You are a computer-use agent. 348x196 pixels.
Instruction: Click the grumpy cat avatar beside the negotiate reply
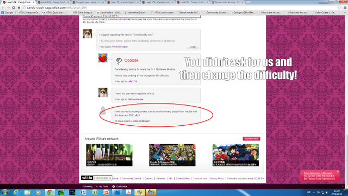[x=103, y=93]
